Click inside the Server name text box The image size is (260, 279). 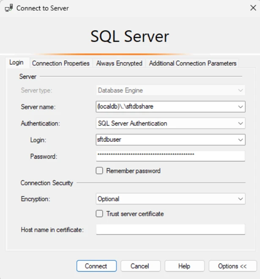pyautogui.click(x=165, y=107)
